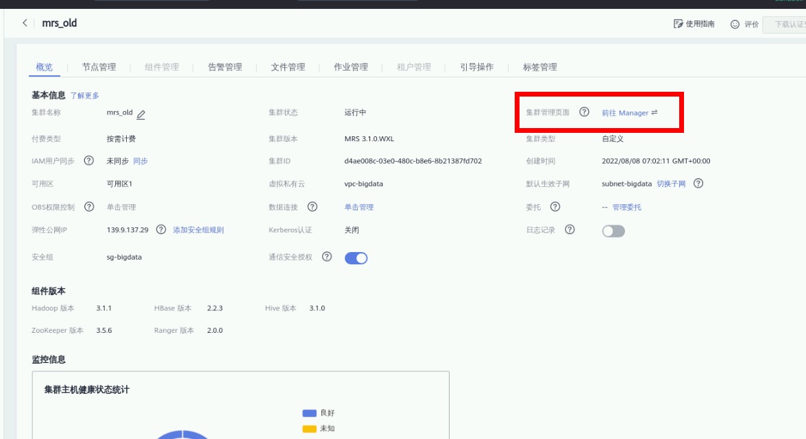Switch to the 节点管理 tab

point(99,67)
